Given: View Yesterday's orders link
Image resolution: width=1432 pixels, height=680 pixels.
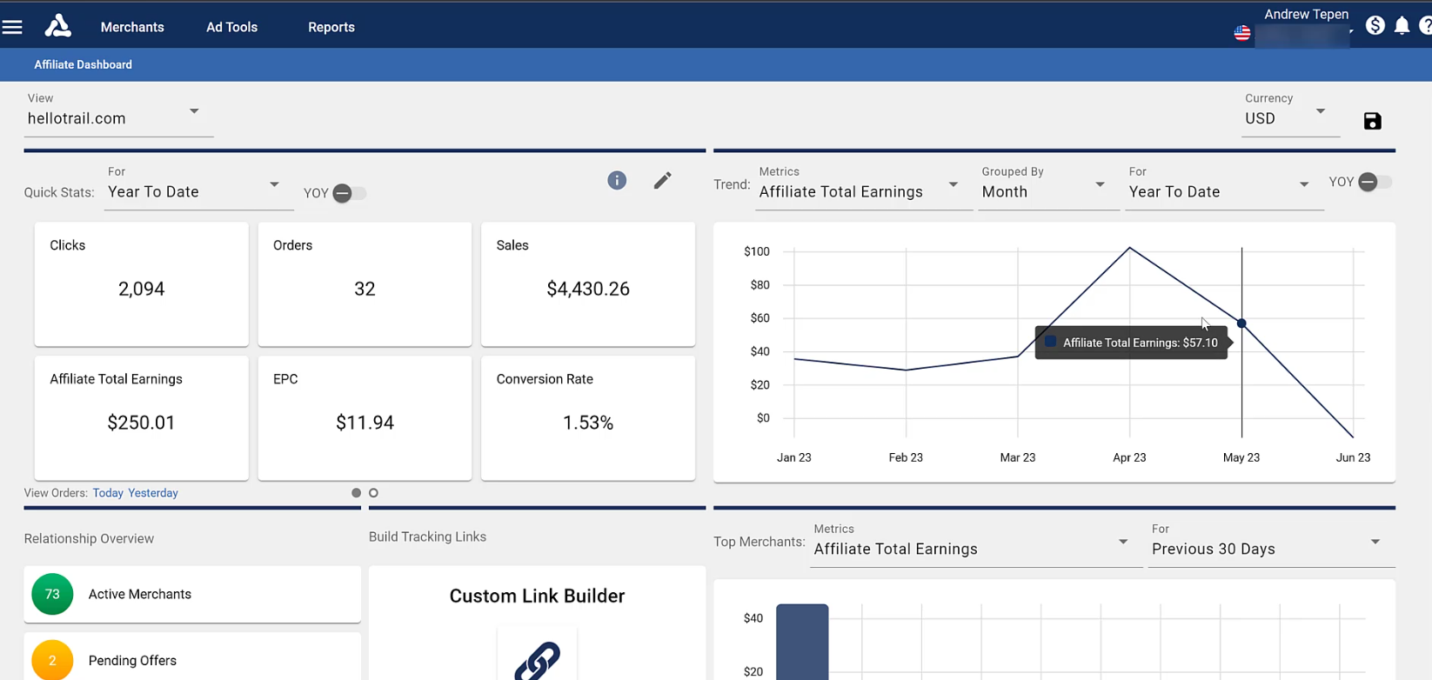Looking at the screenshot, I should 153,493.
